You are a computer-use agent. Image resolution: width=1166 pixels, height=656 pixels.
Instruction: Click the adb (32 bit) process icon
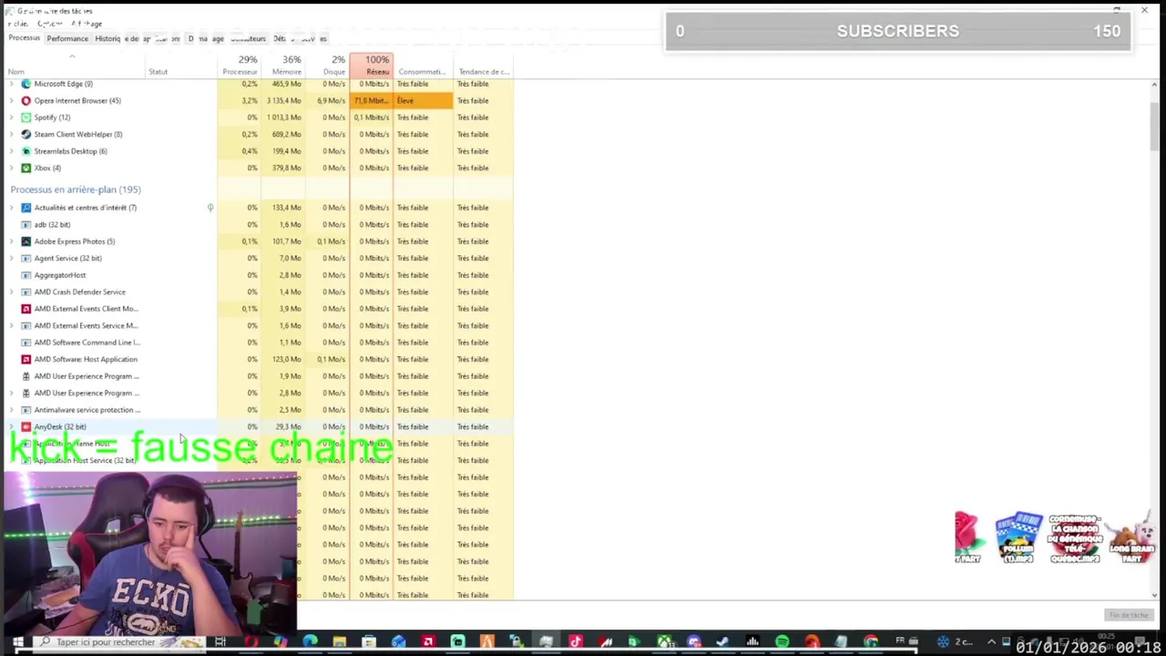click(26, 224)
